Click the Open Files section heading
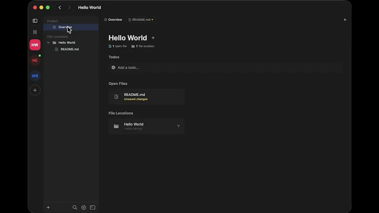This screenshot has height=213, width=379. tap(117, 84)
